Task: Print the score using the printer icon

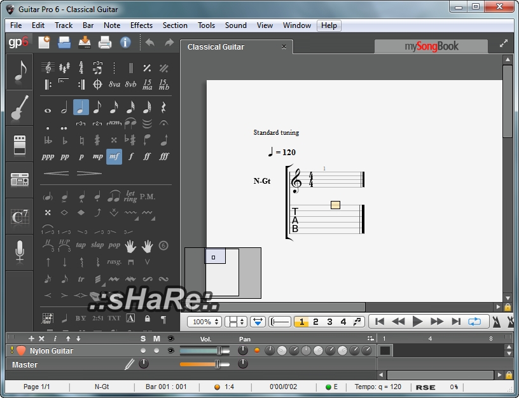Action: [105, 43]
